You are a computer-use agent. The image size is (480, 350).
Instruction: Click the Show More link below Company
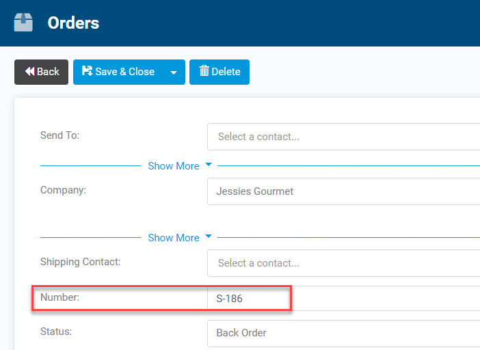click(x=174, y=238)
